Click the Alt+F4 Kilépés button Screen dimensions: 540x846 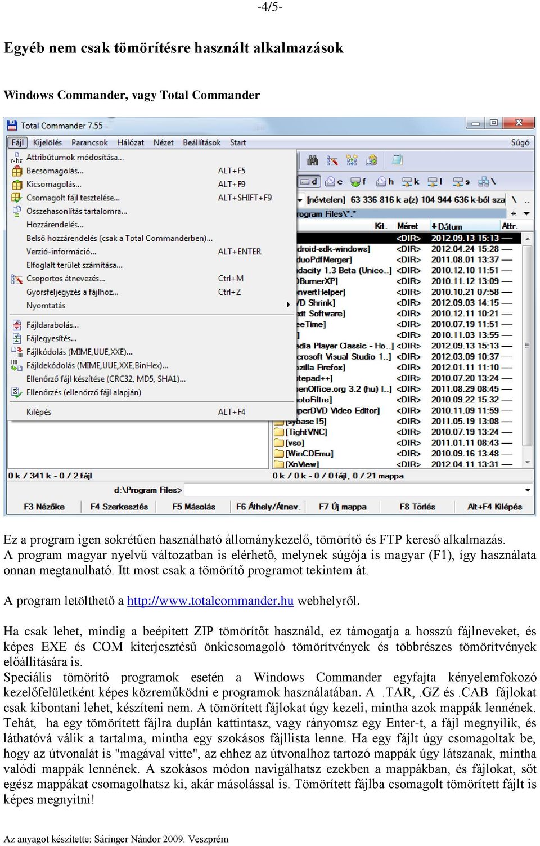click(x=495, y=507)
